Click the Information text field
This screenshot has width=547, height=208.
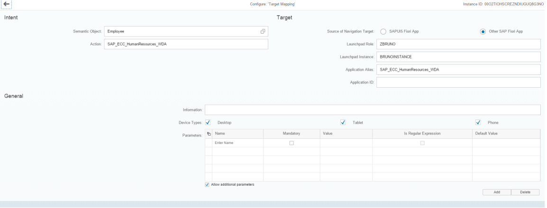(x=373, y=110)
